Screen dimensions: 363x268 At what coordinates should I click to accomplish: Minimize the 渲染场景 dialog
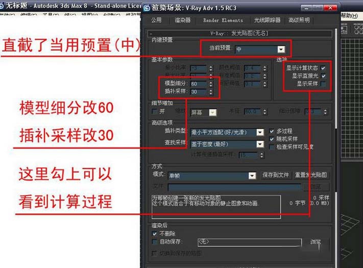tap(306, 8)
